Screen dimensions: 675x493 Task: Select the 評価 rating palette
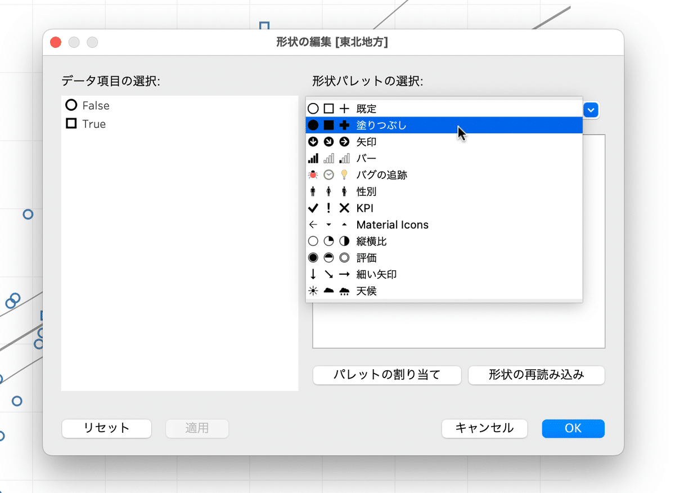click(444, 258)
